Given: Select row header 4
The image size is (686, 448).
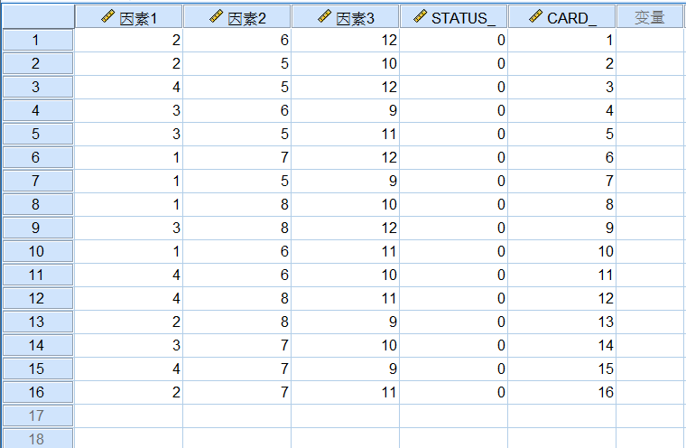Looking at the screenshot, I should pyautogui.click(x=38, y=110).
